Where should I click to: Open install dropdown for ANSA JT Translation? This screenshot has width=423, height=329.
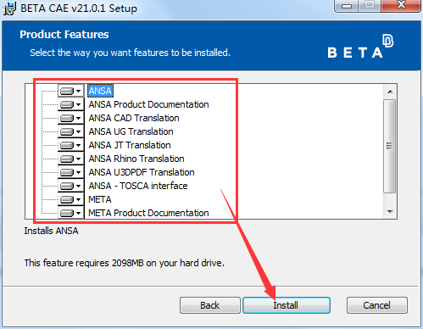71,145
